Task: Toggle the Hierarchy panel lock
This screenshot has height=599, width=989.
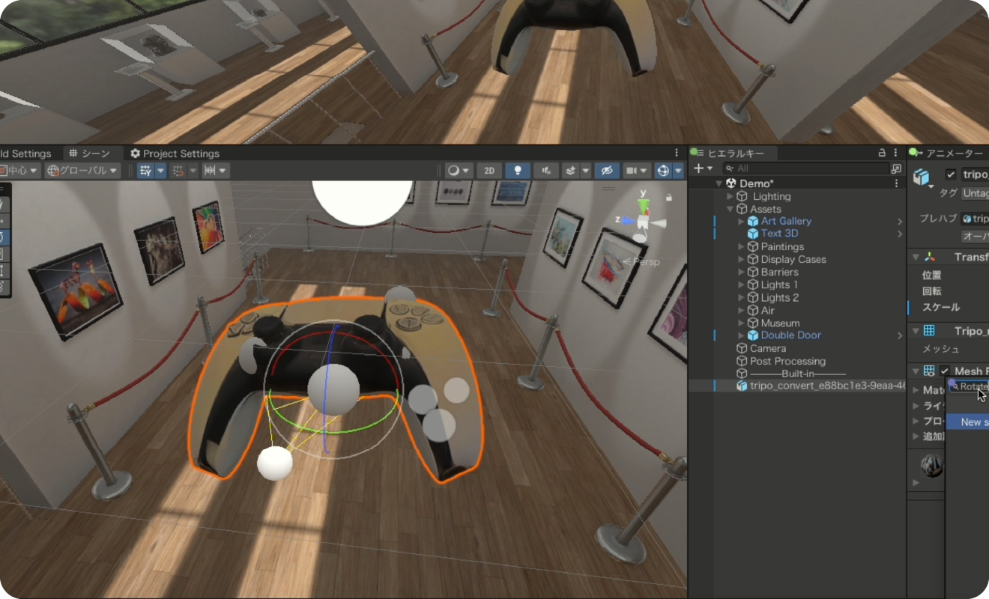Action: tap(882, 153)
